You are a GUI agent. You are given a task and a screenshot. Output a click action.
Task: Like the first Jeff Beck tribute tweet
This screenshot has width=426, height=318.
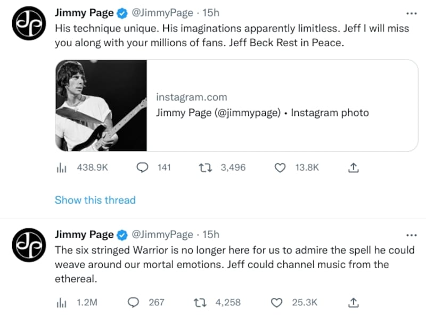[x=281, y=168]
